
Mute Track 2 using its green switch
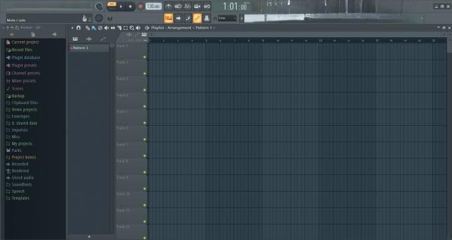click(x=145, y=74)
